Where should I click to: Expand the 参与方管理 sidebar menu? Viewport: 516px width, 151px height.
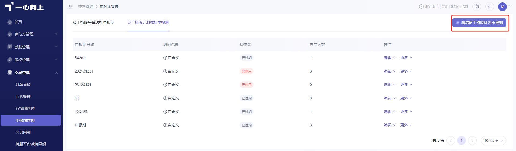click(x=32, y=34)
